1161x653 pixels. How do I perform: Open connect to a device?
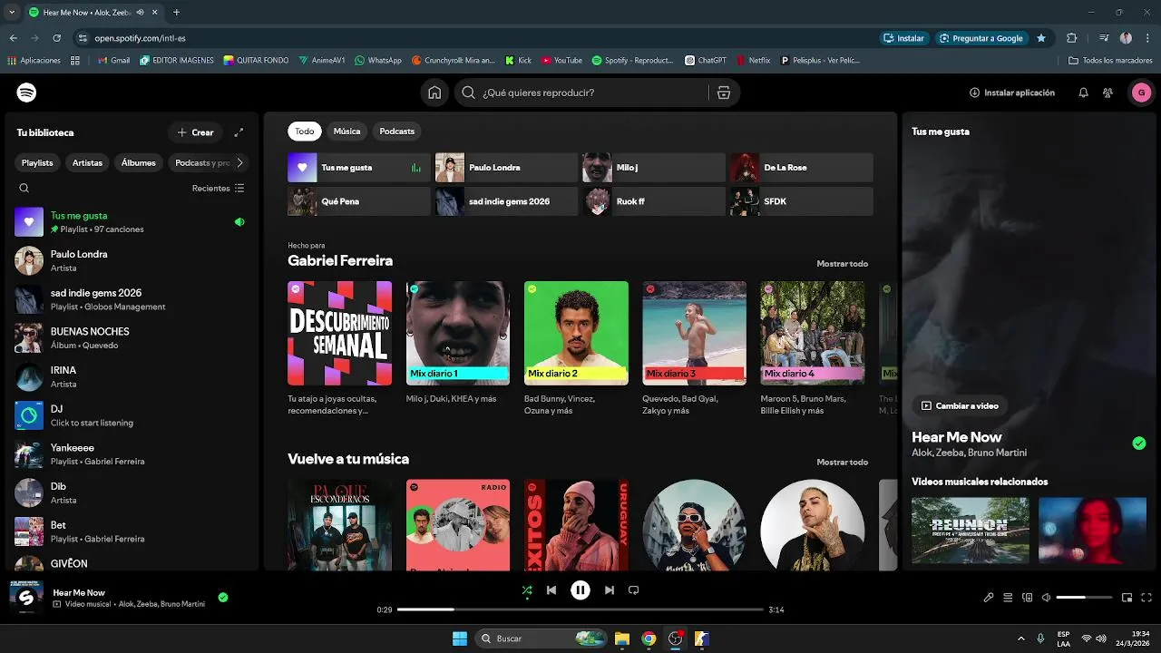pos(1028,598)
